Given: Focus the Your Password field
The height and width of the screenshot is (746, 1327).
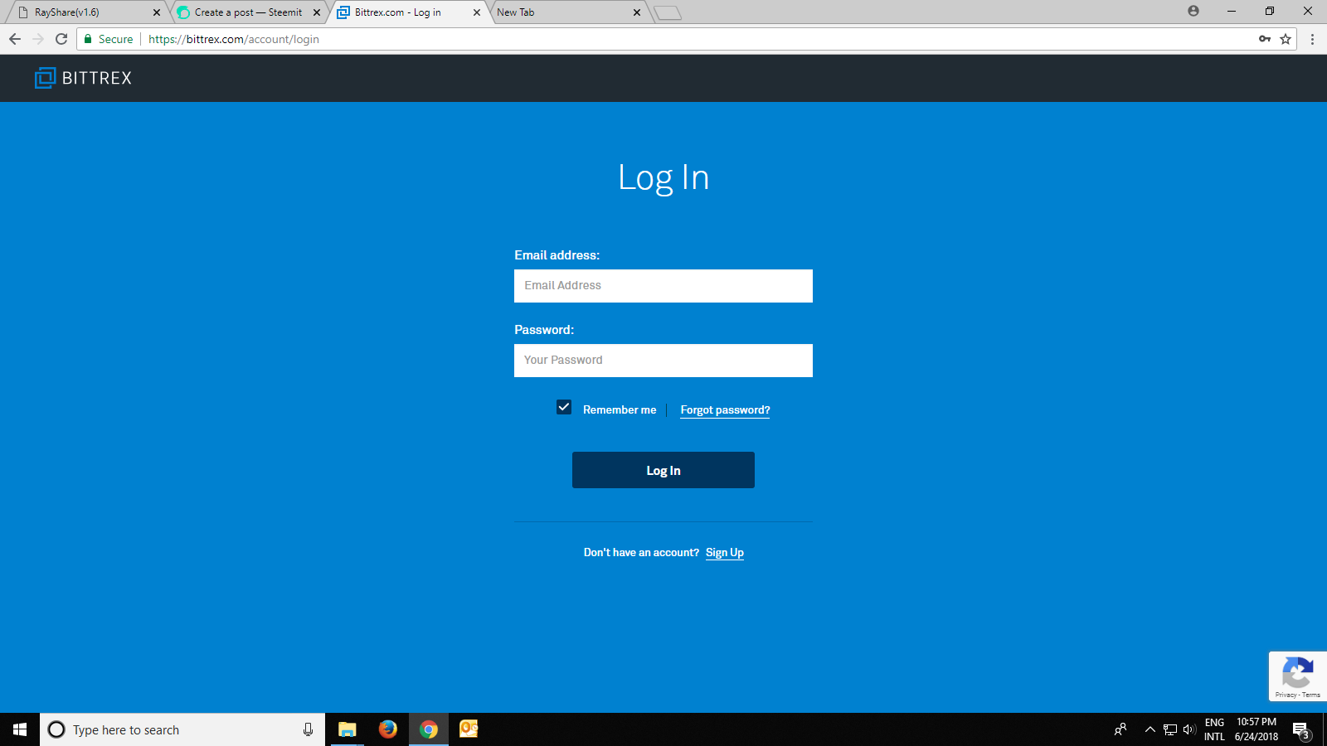Looking at the screenshot, I should [x=663, y=361].
